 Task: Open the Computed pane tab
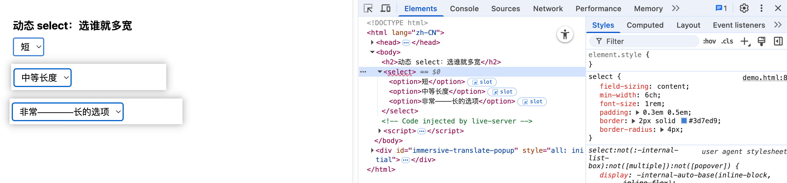[x=645, y=25]
